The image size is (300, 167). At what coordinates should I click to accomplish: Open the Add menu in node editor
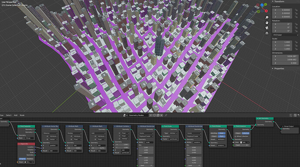[16, 115]
